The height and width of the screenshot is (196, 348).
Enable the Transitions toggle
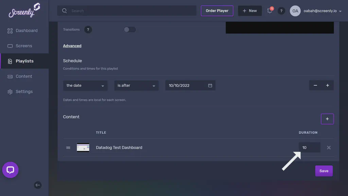pos(130,30)
